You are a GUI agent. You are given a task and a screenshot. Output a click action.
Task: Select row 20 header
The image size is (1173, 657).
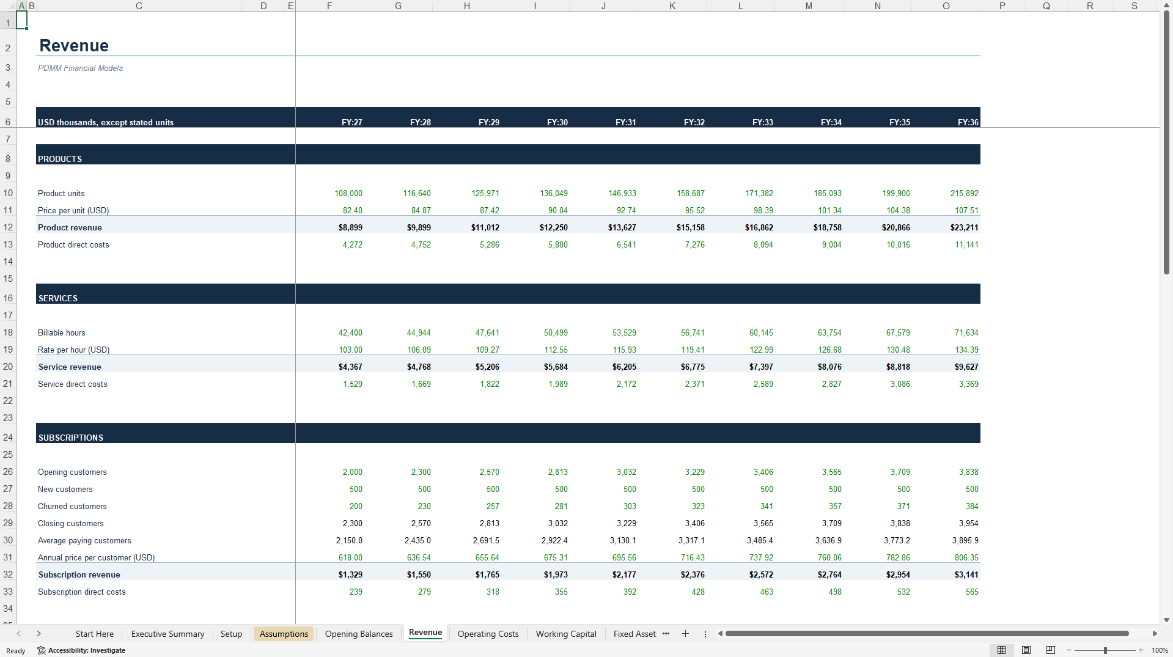tap(8, 367)
